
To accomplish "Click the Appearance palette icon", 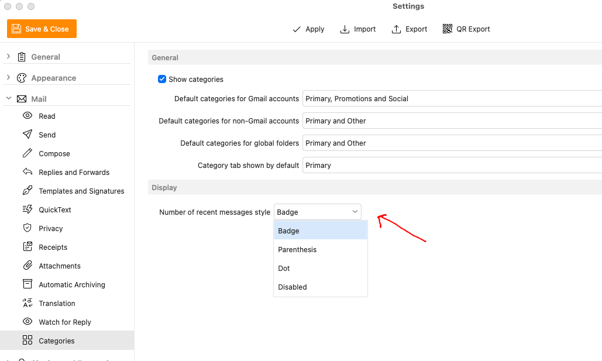I will [x=22, y=78].
